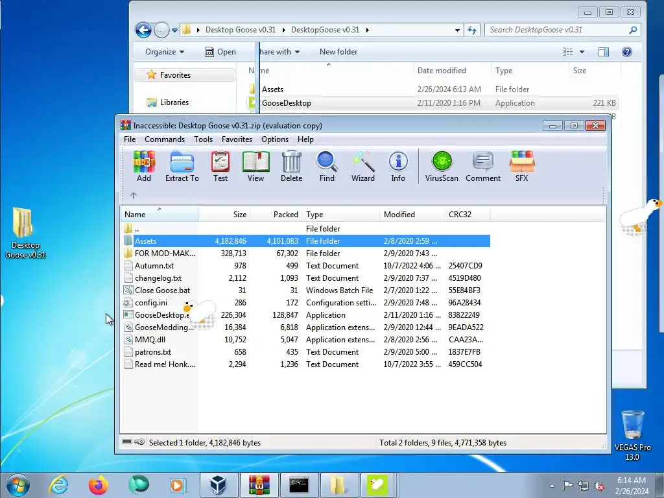
Task: Sort by CRC32 column header
Action: click(467, 214)
